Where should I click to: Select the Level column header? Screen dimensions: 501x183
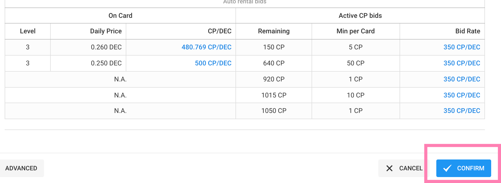pos(28,31)
